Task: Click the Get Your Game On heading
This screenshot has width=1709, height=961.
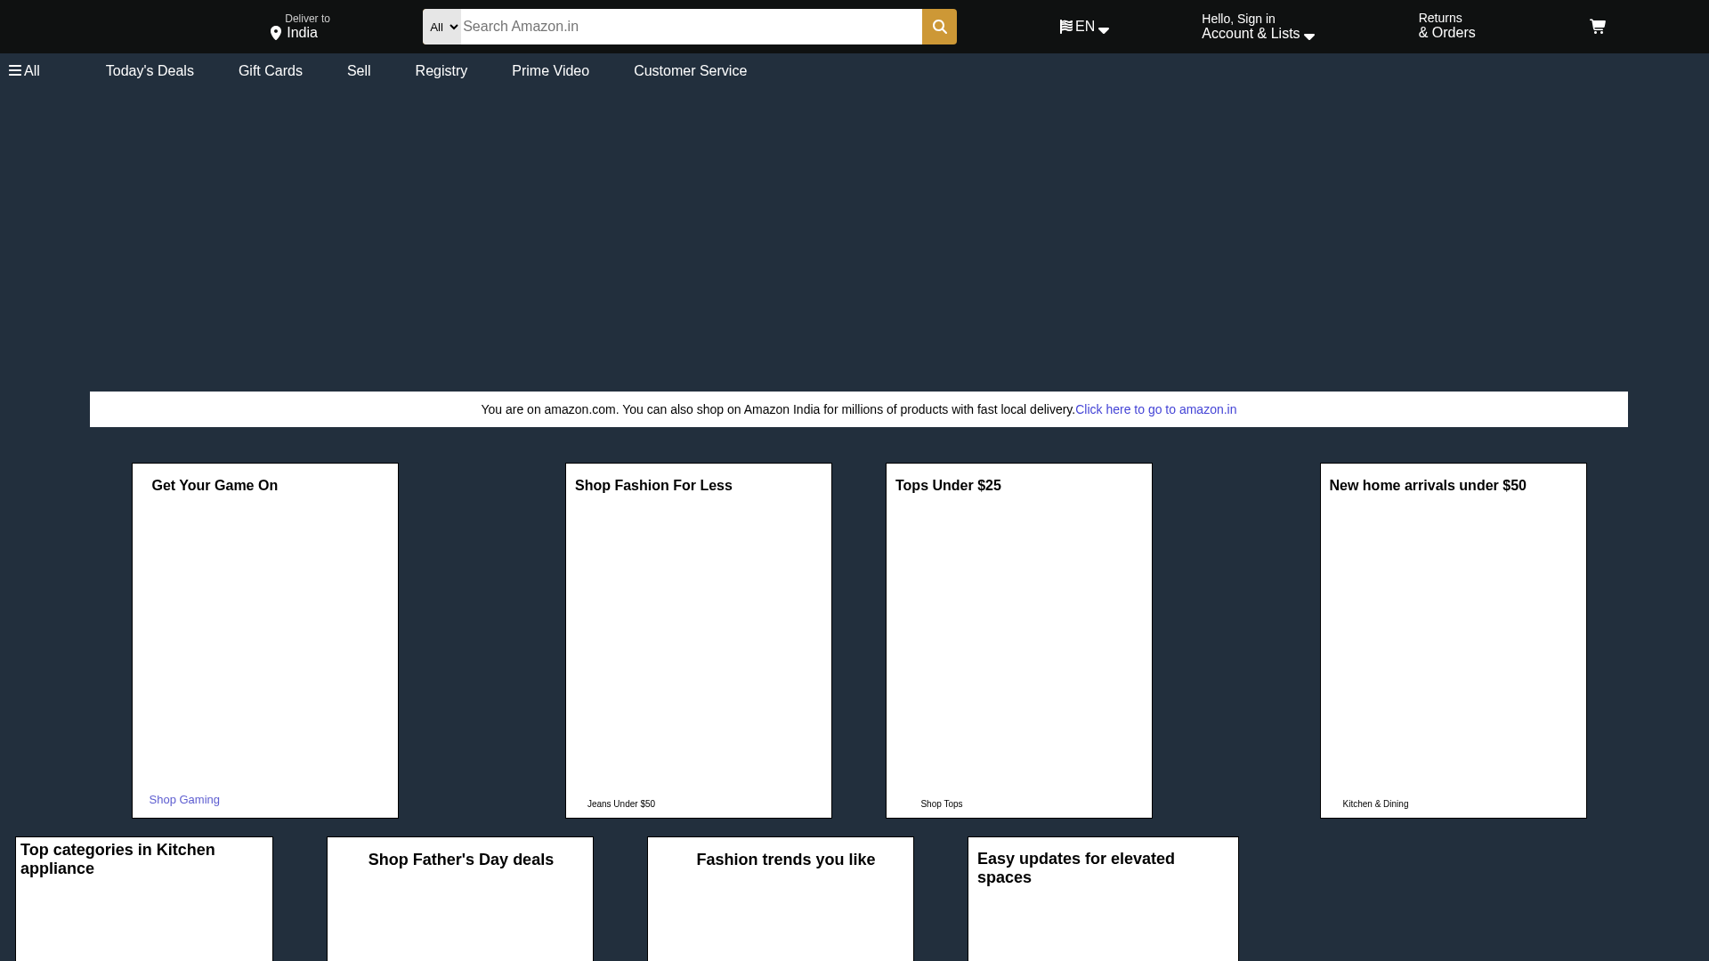Action: point(215,486)
